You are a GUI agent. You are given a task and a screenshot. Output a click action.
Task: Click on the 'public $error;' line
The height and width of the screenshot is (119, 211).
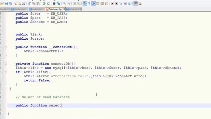click(30, 39)
